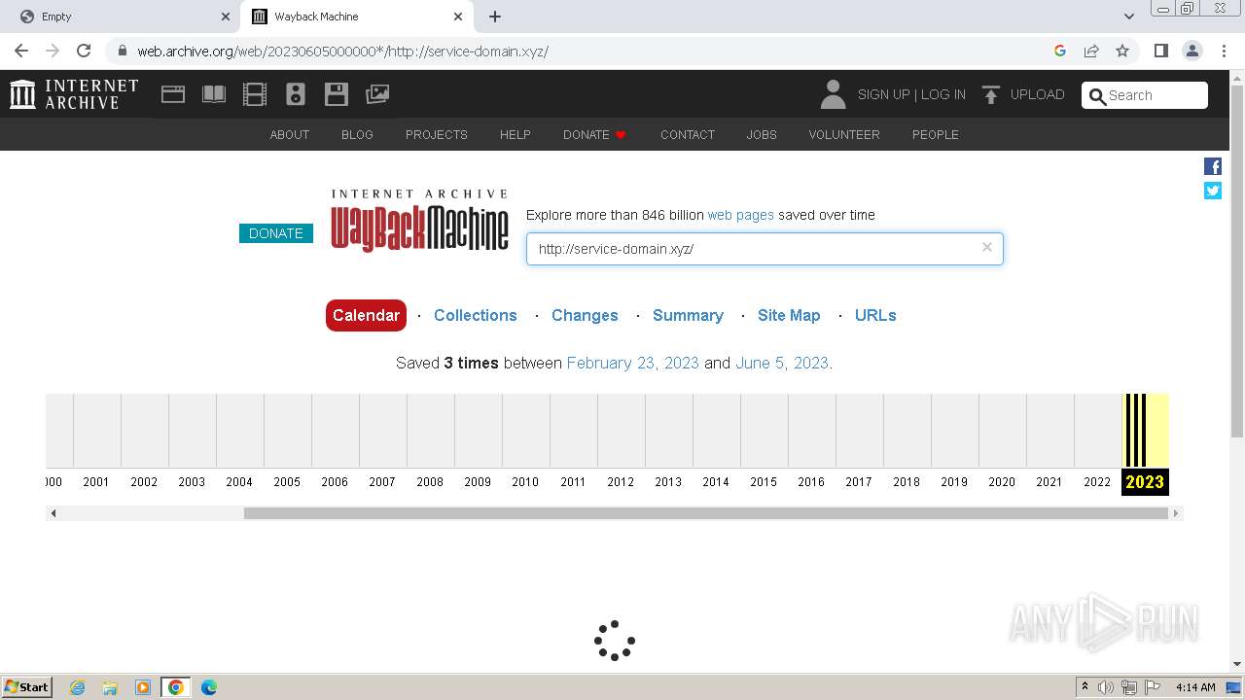Click the Archive Search field
Image resolution: width=1245 pixels, height=700 pixels.
point(1145,95)
